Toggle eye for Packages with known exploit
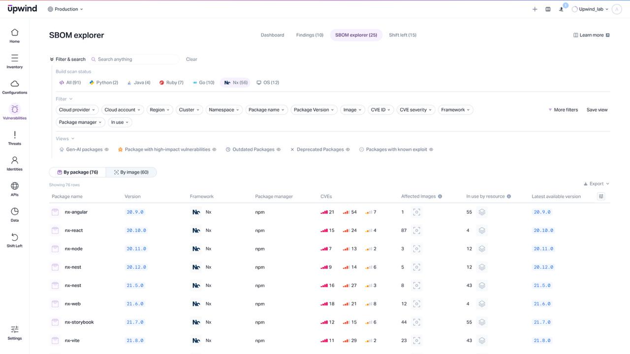 click(x=432, y=149)
